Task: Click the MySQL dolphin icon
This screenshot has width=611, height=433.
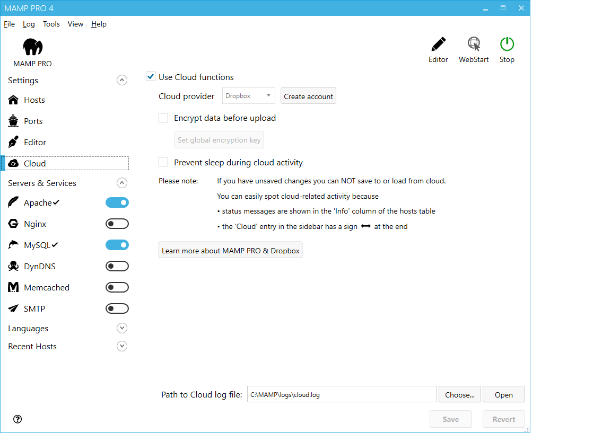Action: (x=13, y=245)
